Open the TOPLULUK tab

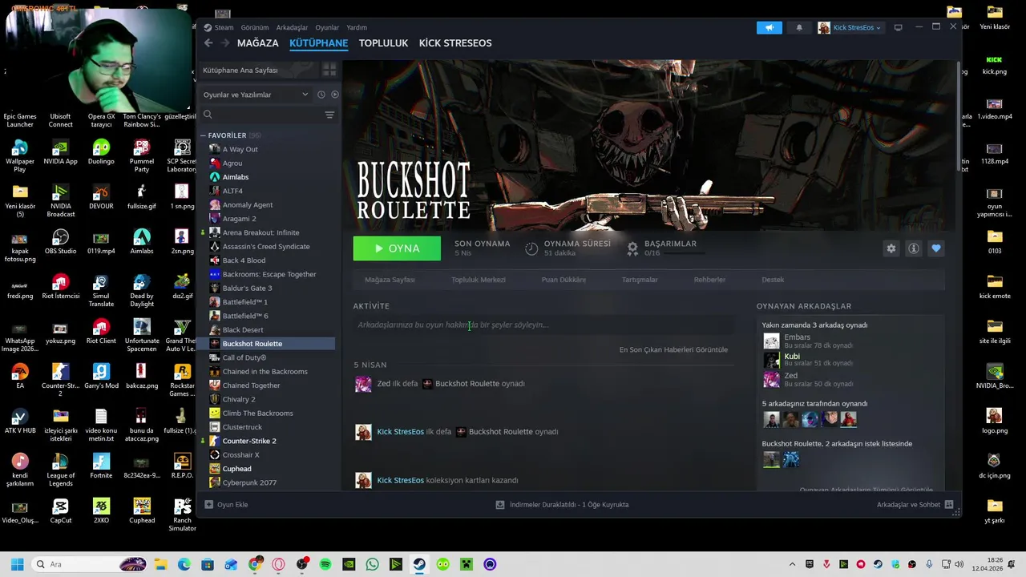[383, 43]
